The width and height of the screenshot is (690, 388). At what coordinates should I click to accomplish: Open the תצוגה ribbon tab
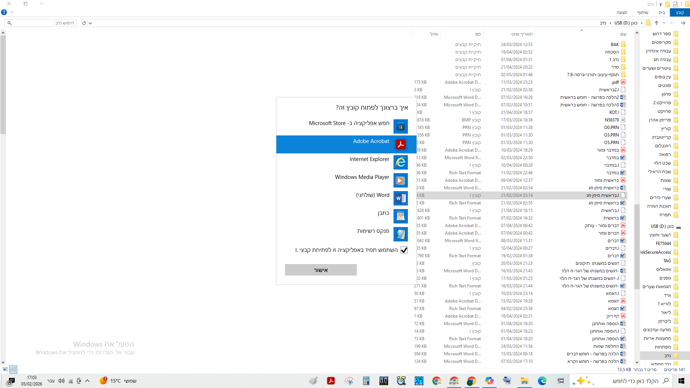pyautogui.click(x=622, y=13)
